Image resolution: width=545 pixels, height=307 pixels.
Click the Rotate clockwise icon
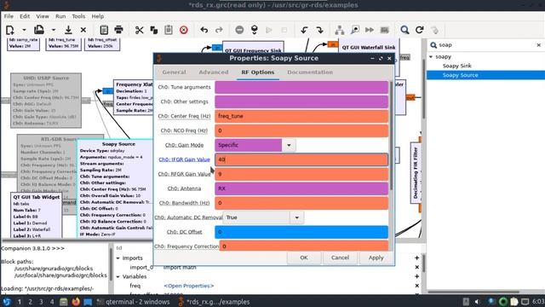point(320,30)
